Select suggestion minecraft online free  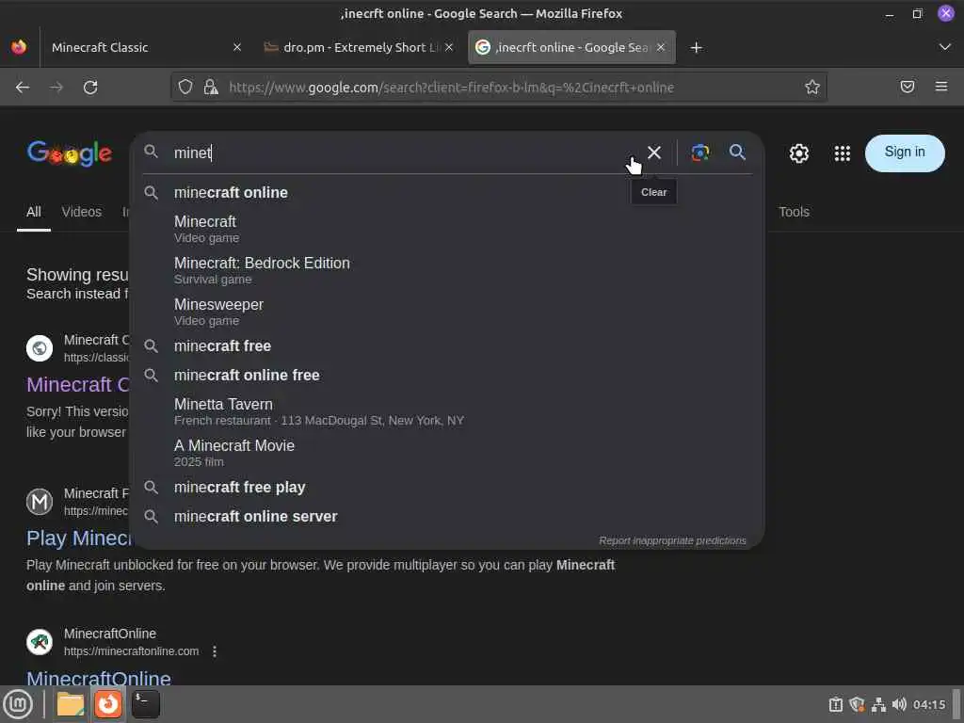pyautogui.click(x=447, y=375)
